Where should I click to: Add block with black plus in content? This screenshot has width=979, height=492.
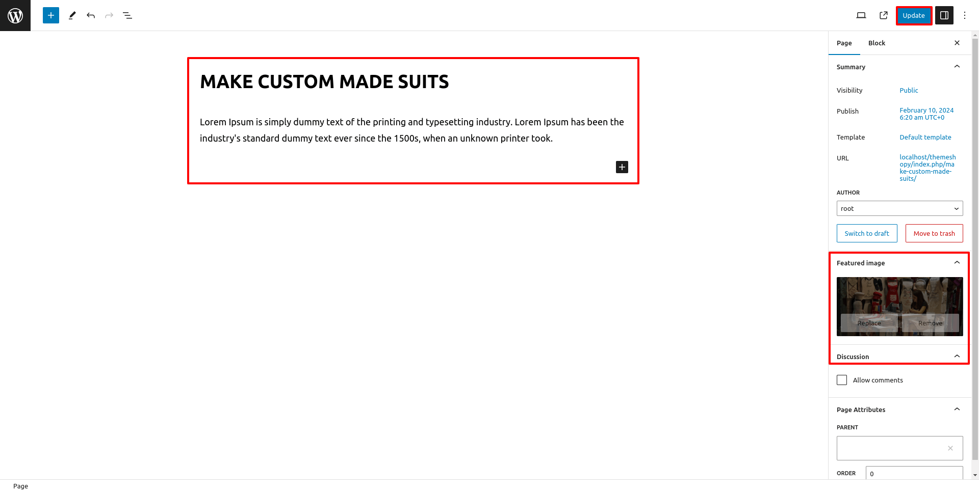pos(622,167)
